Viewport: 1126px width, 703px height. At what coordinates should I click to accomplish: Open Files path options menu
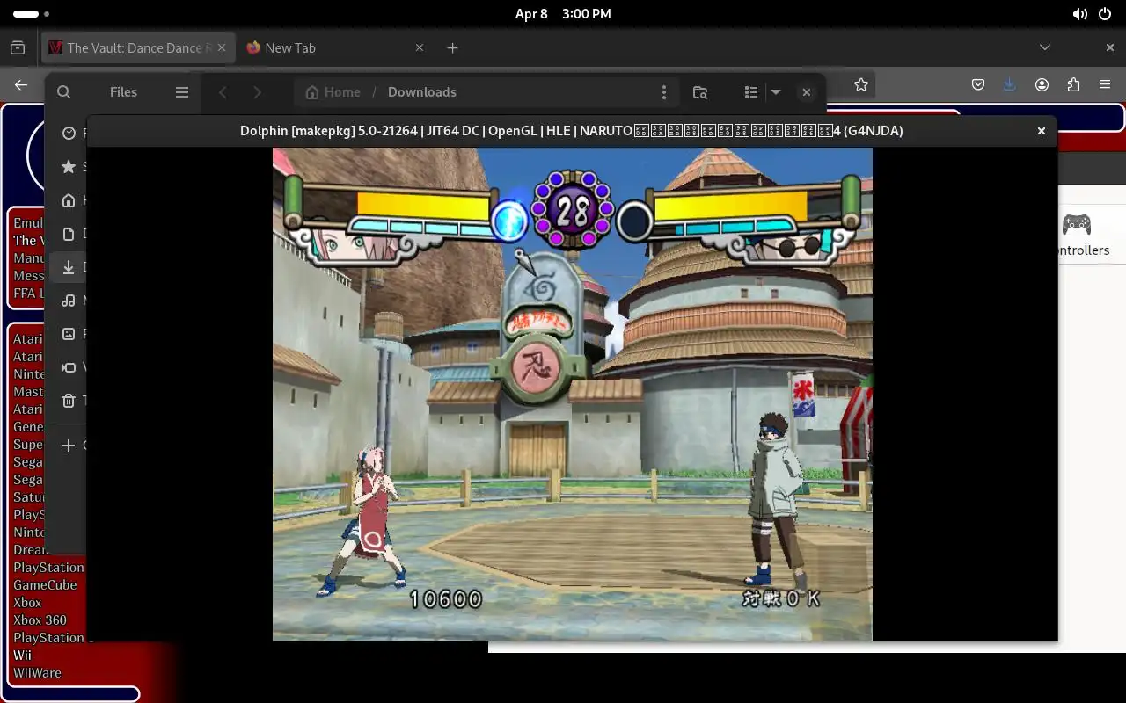coord(664,91)
